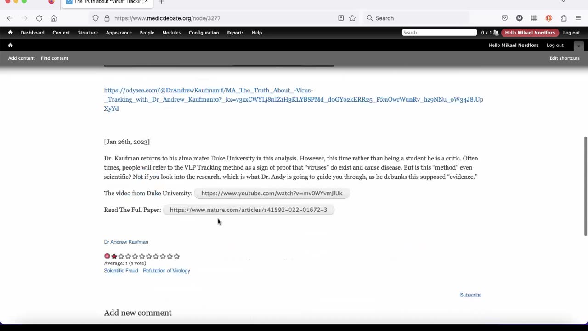The image size is (588, 331).
Task: Rate with the fifth star
Action: tap(142, 256)
